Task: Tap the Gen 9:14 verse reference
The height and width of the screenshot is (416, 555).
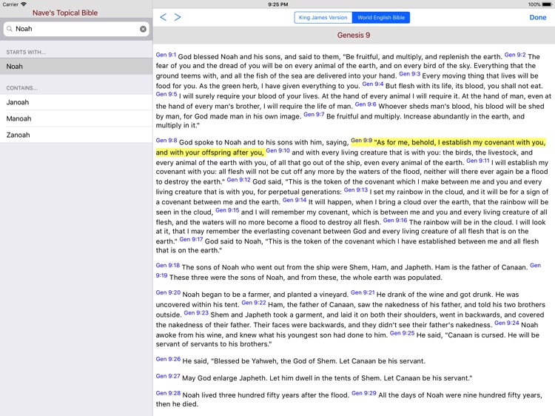Action: [x=295, y=200]
